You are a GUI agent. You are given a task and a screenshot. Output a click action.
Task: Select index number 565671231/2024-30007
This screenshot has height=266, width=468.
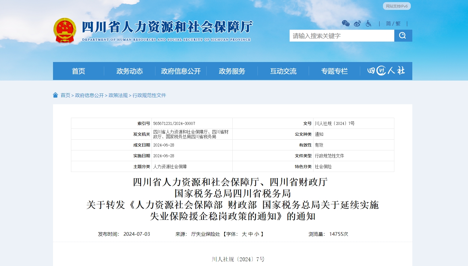tap(174, 123)
